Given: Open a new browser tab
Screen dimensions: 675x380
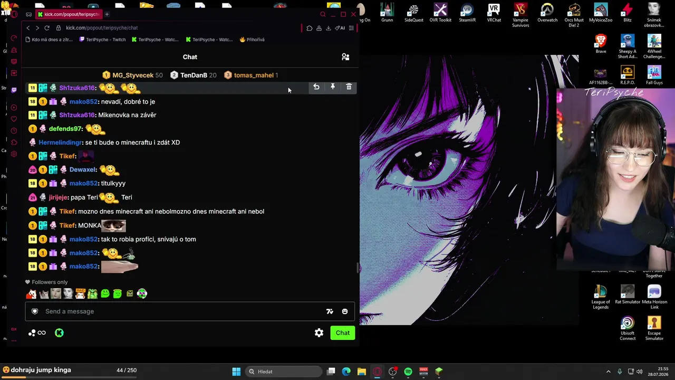Looking at the screenshot, I should click(107, 14).
